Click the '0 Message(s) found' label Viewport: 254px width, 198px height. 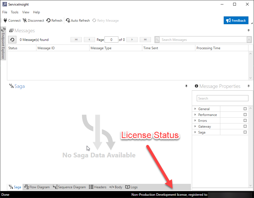[34, 40]
